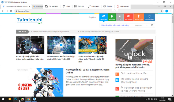Reload the page with the refresh icon
174x102 pixels.
click(11, 11)
